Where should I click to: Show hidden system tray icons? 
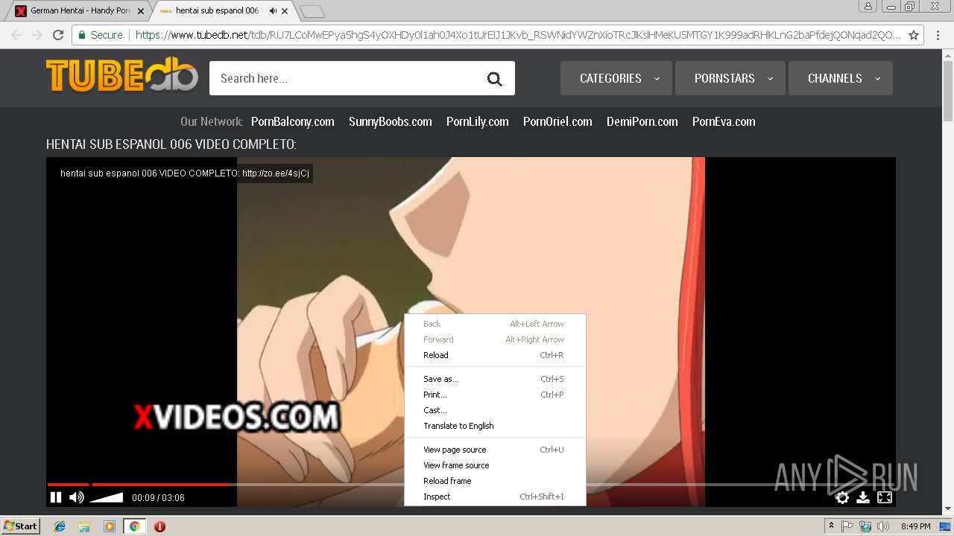coord(831,526)
